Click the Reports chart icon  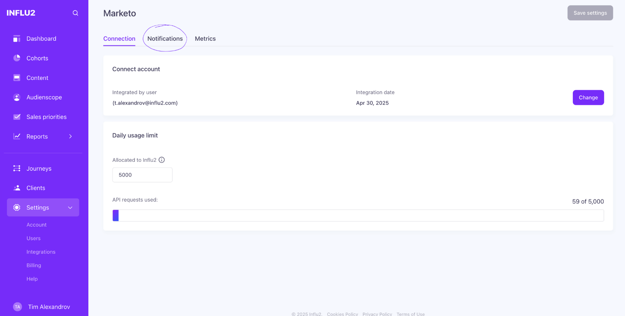[x=17, y=136]
